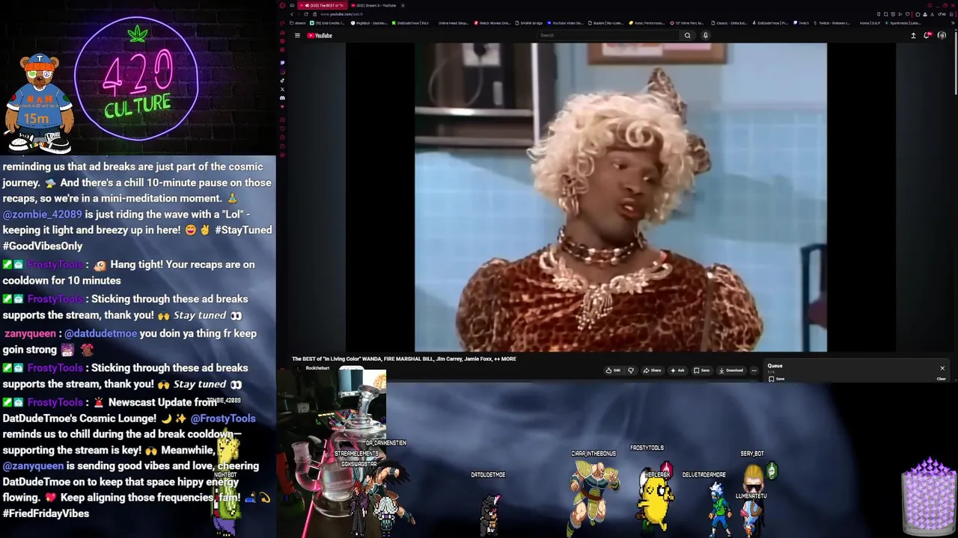Open the Aztec Performance bookmark
This screenshot has height=538, width=958.
coord(647,23)
